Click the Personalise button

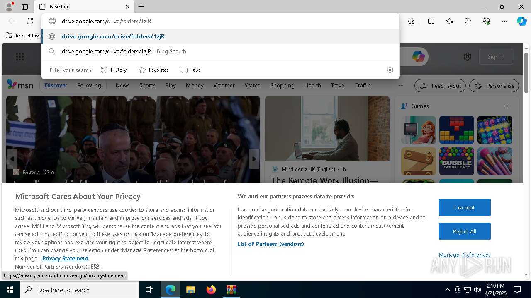[494, 86]
